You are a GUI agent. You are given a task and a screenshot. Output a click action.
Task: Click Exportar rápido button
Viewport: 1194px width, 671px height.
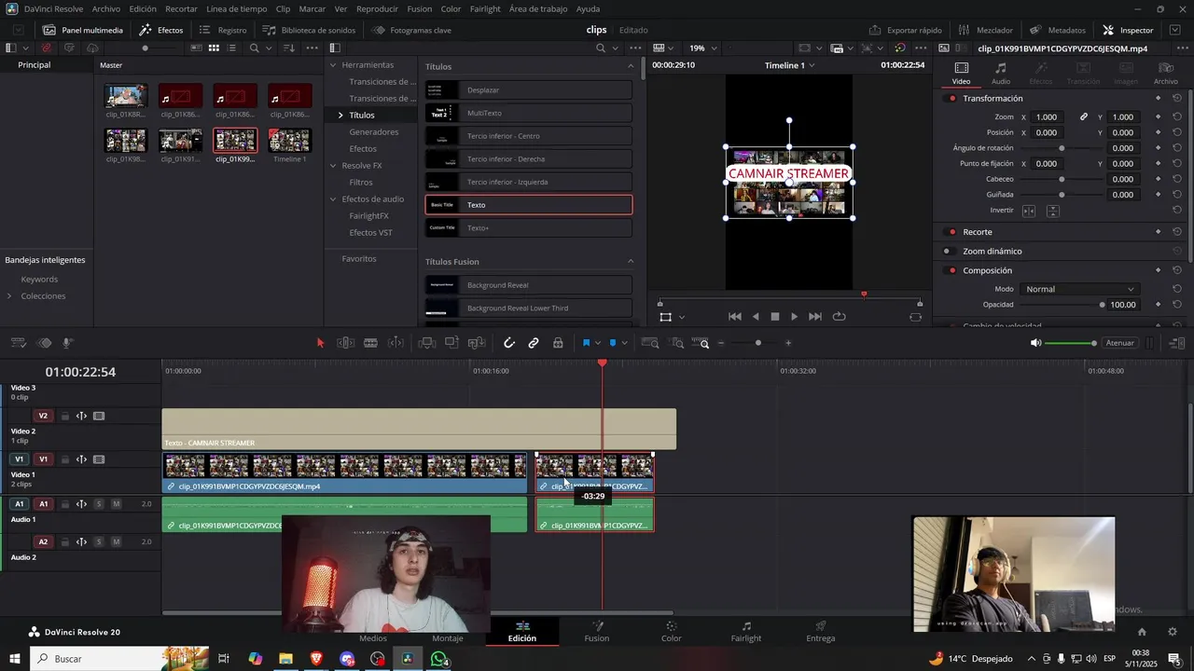point(906,30)
